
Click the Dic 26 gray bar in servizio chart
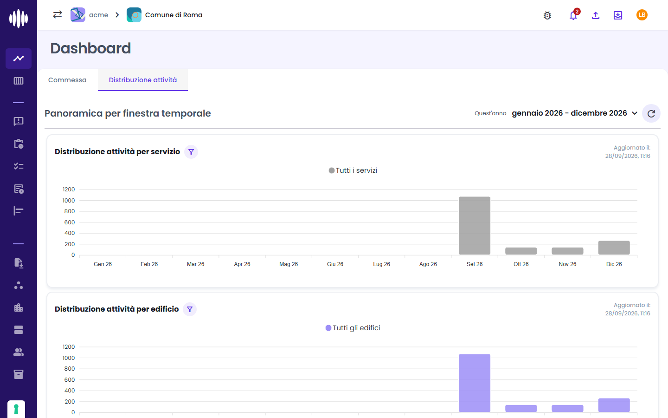pyautogui.click(x=614, y=248)
